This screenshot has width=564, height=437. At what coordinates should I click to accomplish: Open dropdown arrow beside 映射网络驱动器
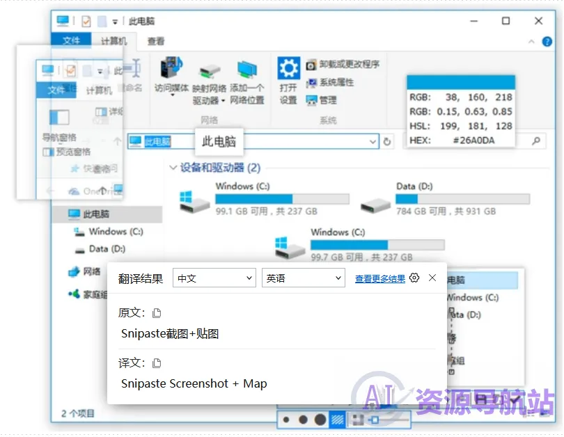[224, 101]
